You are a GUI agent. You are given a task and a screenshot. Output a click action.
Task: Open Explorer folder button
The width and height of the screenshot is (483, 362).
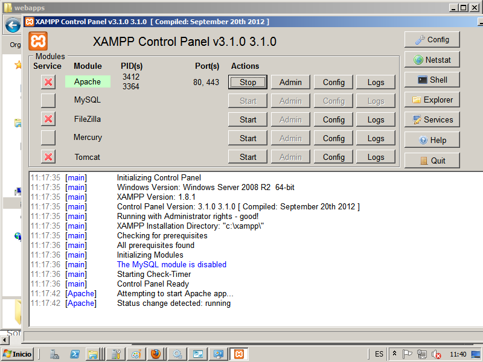432,100
